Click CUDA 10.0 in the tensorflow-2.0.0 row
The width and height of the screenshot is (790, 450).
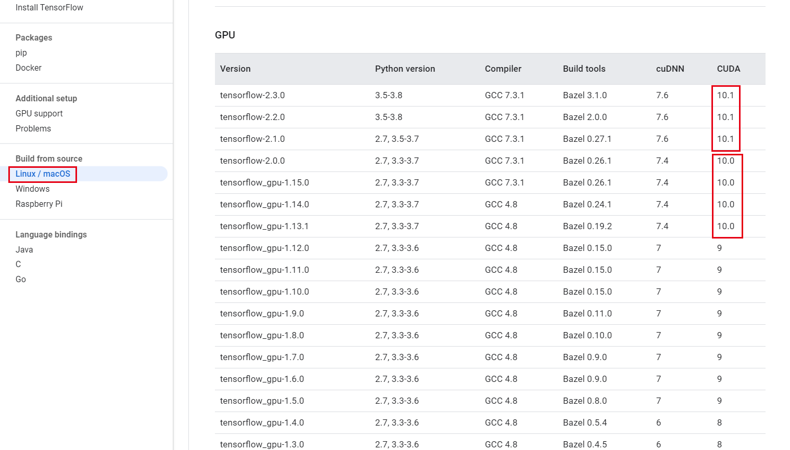[x=726, y=161]
